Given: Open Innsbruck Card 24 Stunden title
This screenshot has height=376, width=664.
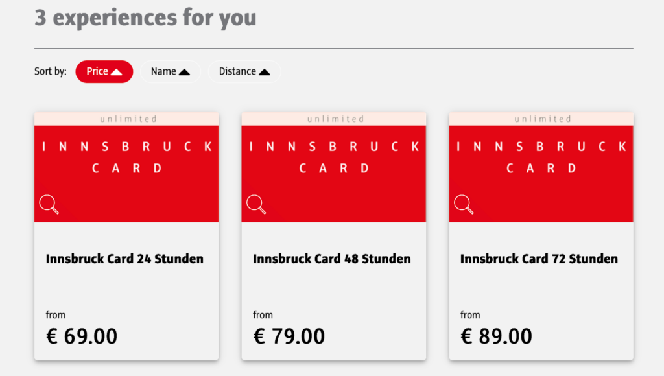Looking at the screenshot, I should click(124, 259).
